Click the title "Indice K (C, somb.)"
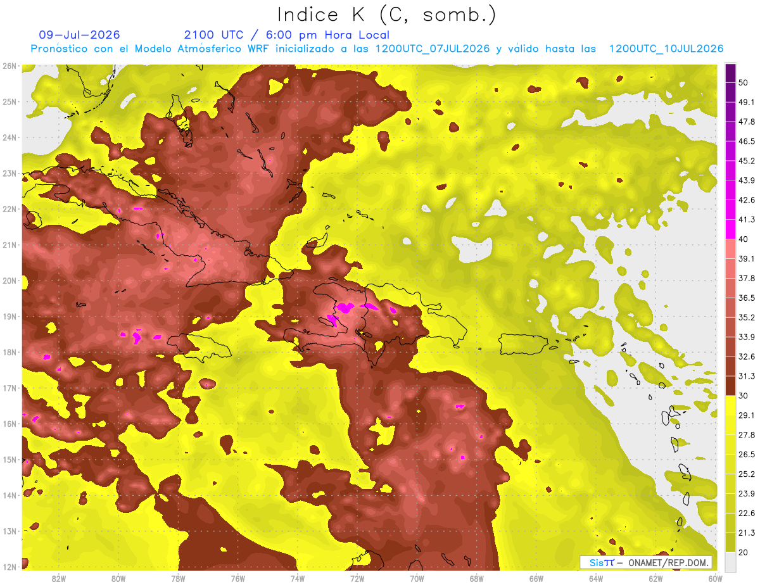The image size is (760, 587). [386, 15]
